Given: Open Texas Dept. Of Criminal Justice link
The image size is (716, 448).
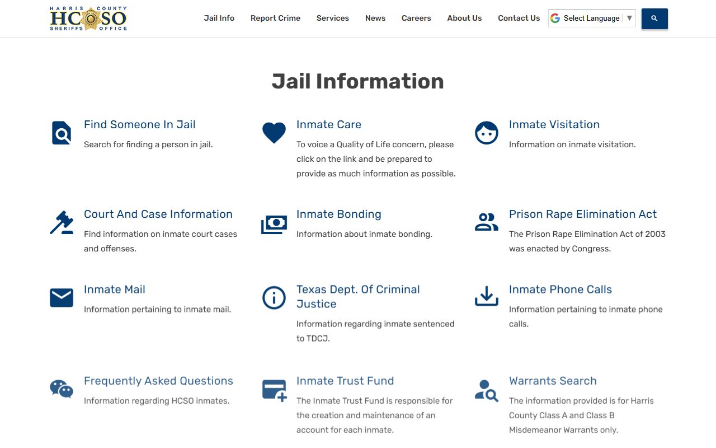Looking at the screenshot, I should point(358,297).
